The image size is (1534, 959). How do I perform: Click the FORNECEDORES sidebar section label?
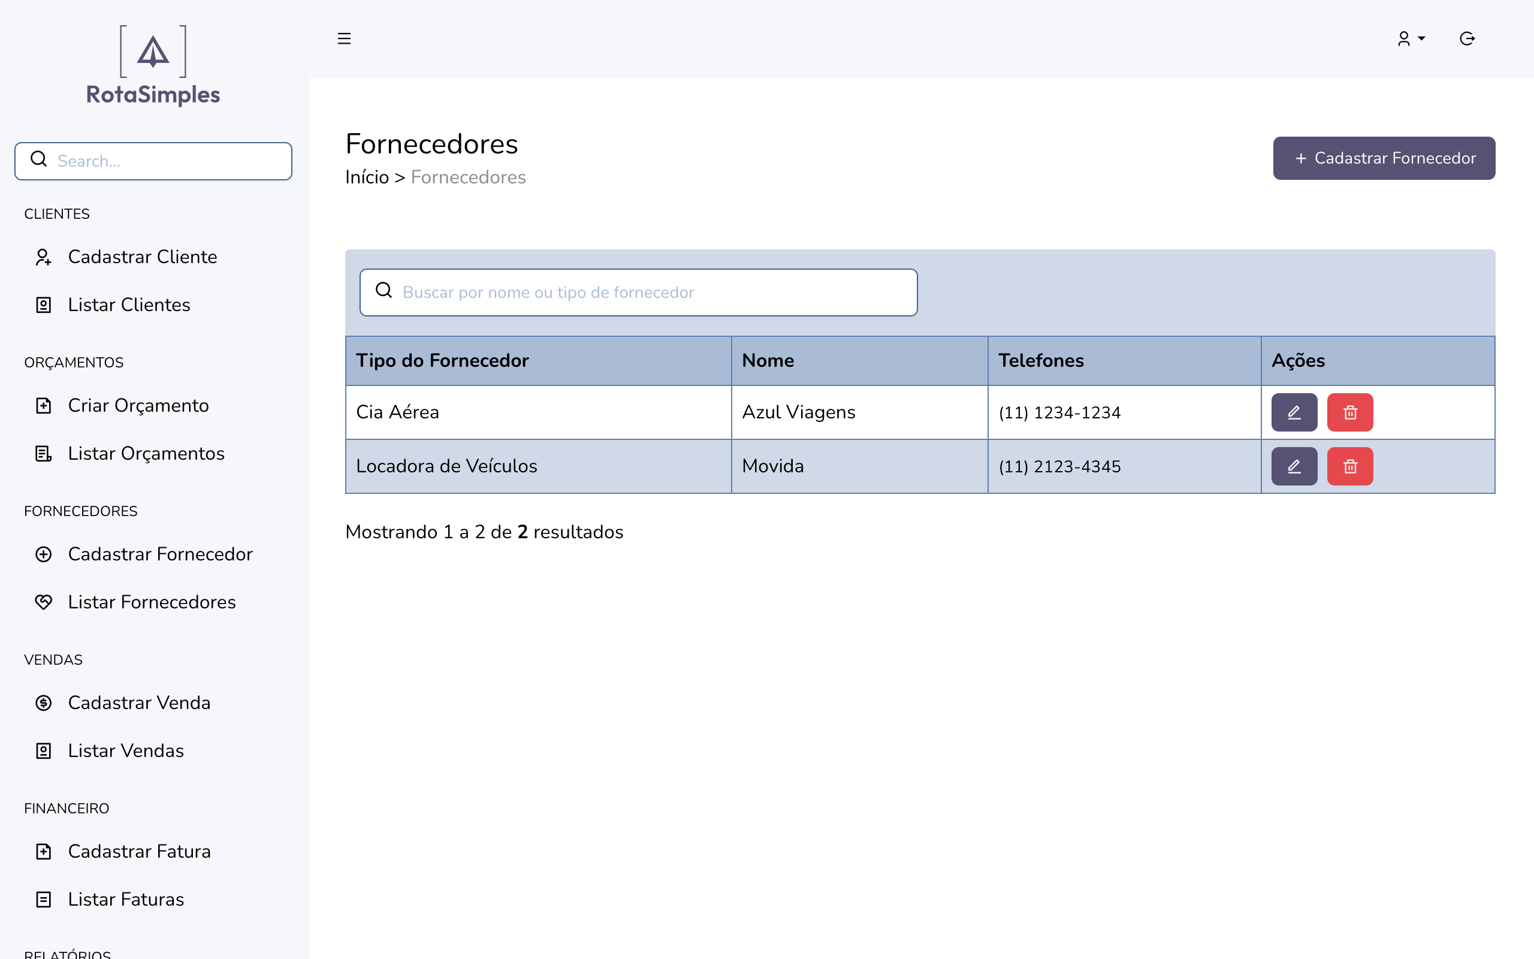pyautogui.click(x=80, y=511)
